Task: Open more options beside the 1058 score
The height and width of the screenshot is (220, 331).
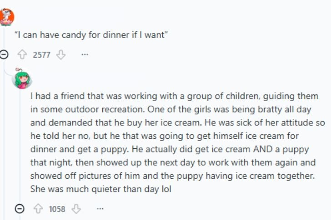Action: tap(100, 209)
